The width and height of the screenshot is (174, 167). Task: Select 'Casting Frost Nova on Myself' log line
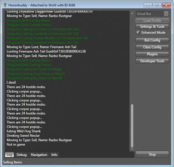[36, 74]
